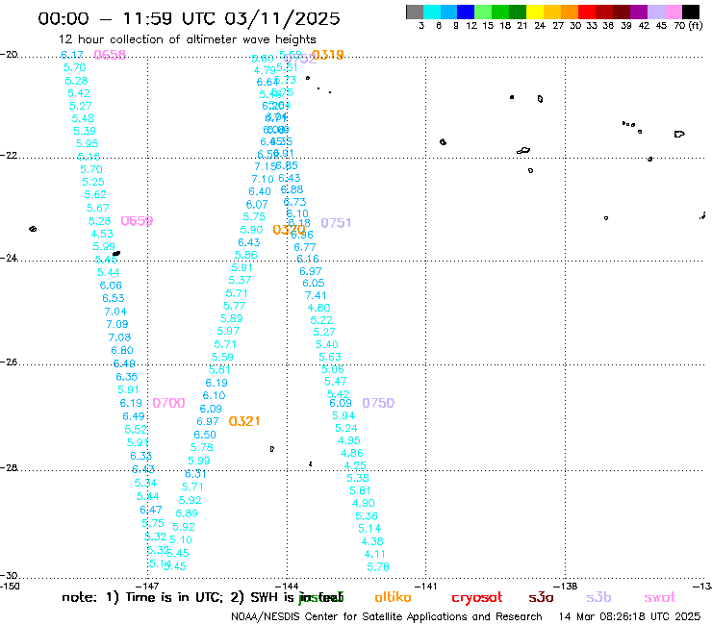Click wave height value 4.80

(318, 308)
